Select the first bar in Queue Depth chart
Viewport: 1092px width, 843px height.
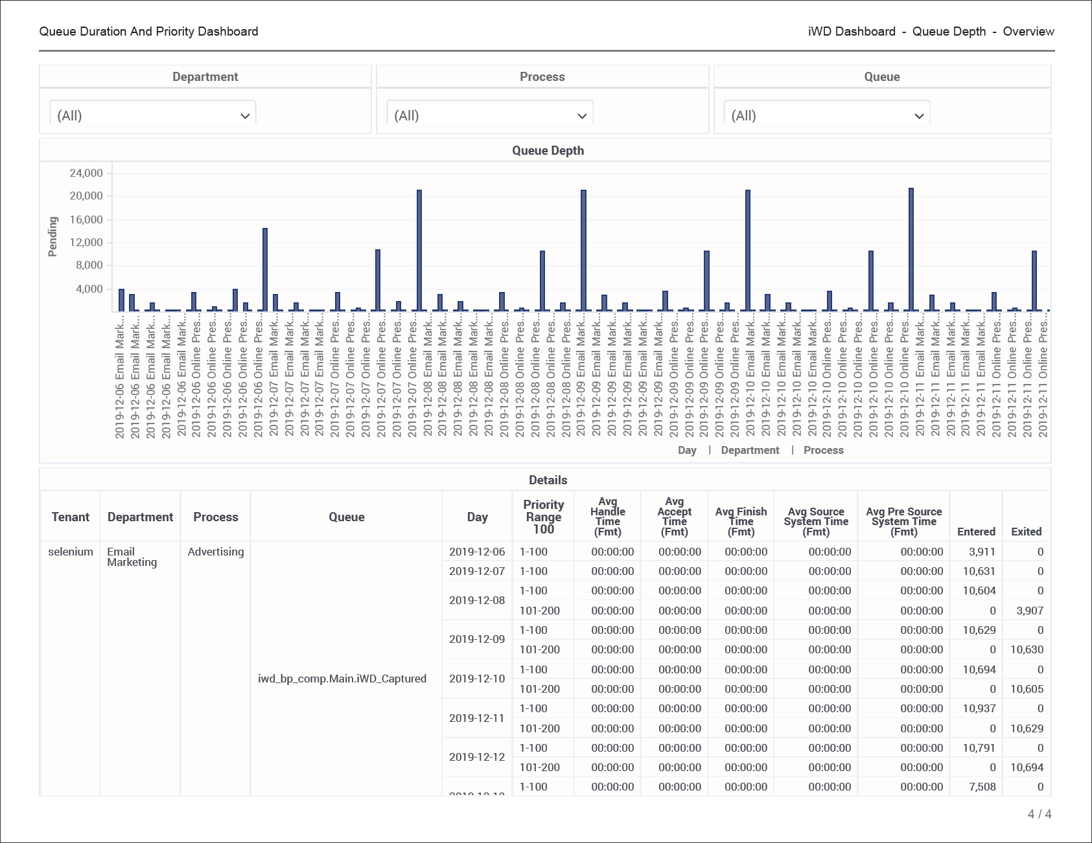(121, 300)
